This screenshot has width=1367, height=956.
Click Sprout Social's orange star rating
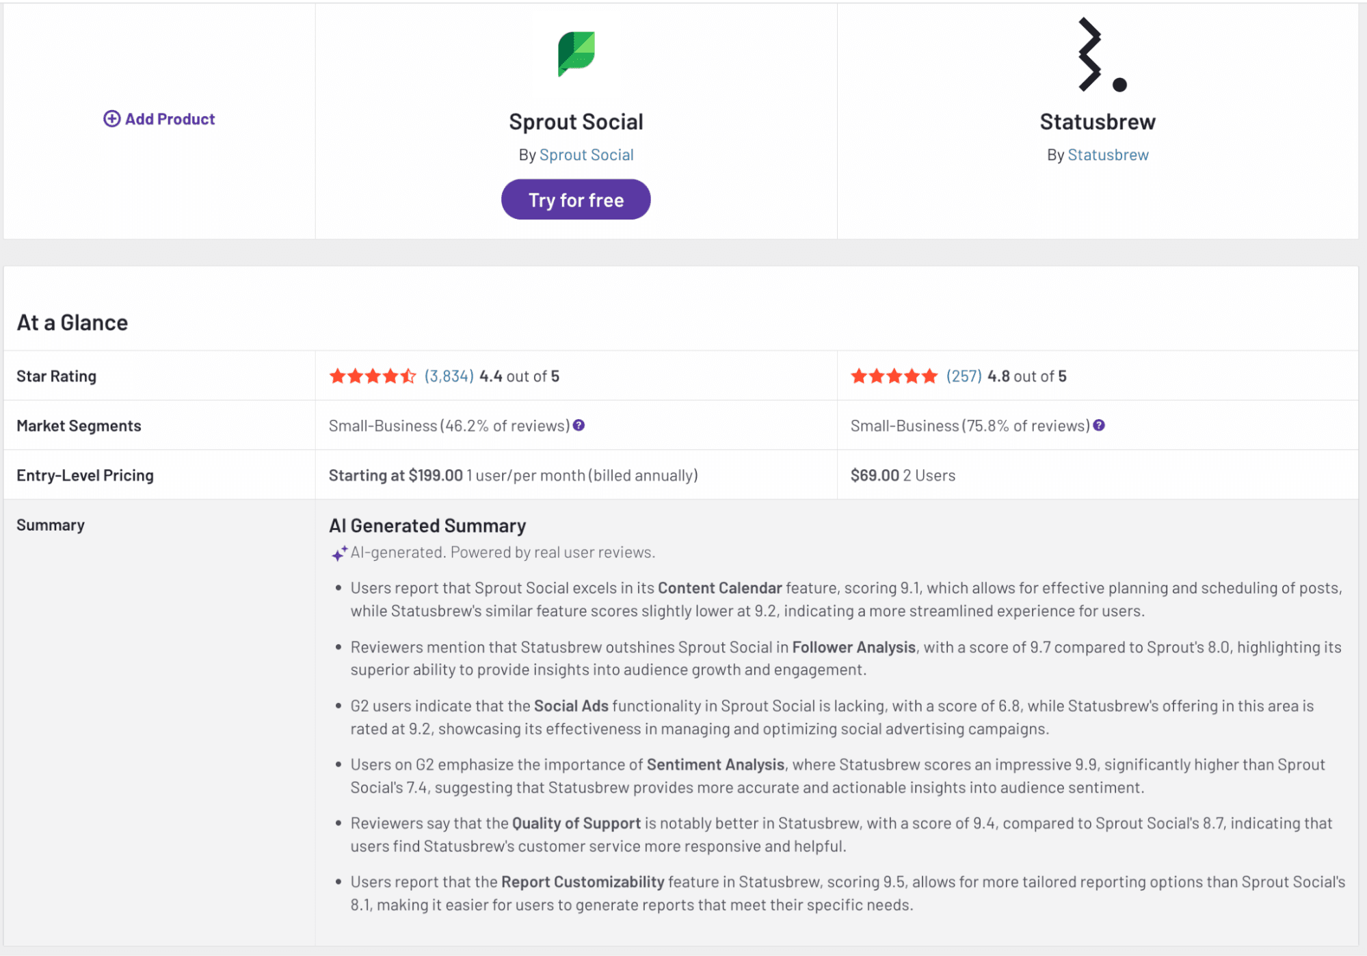372,376
